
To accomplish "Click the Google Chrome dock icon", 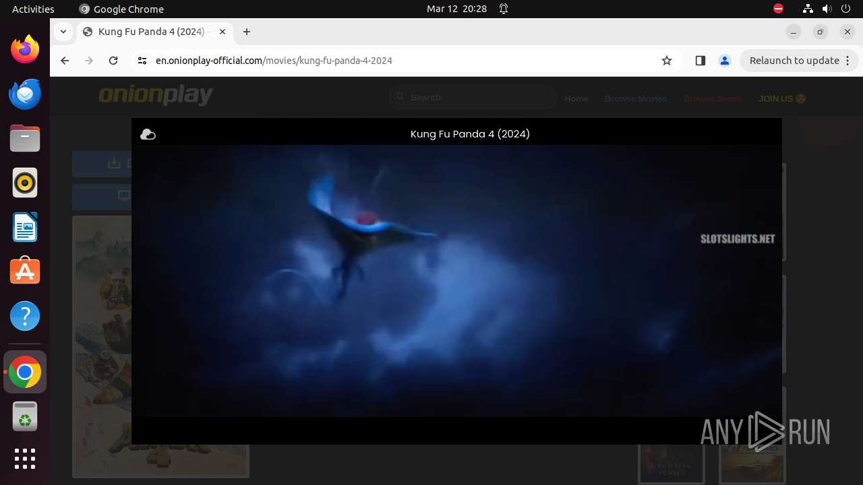I will pyautogui.click(x=25, y=373).
